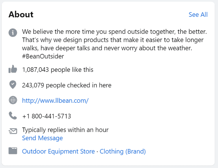Viewport: 218px width, 168px height.
Task: Visit the http://www.llbean.com/ link
Action: click(x=55, y=101)
